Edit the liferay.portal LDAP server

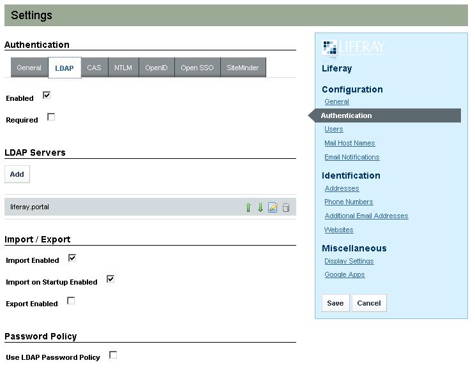[x=273, y=207]
